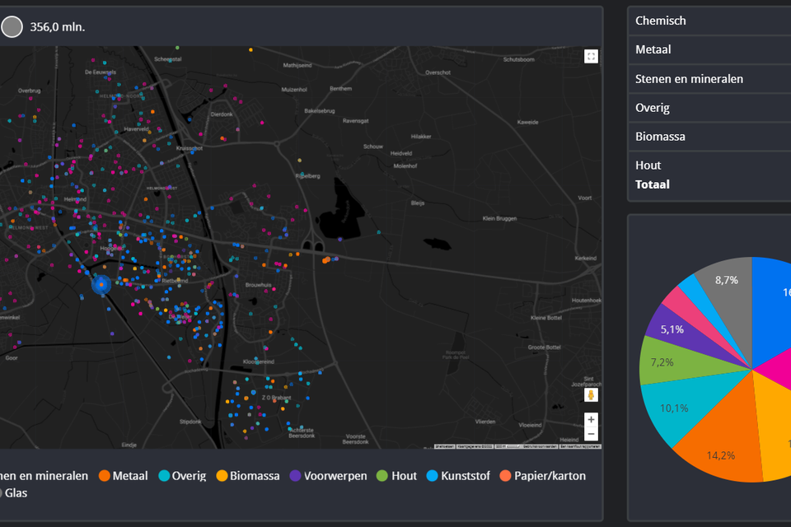Toggle Glas legend entry
This screenshot has height=527, width=791.
[x=12, y=492]
